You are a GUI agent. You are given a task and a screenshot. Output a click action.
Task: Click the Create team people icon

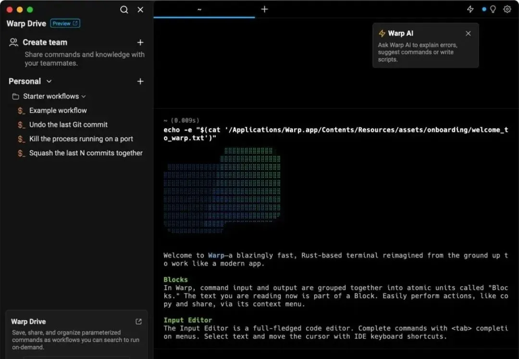pyautogui.click(x=13, y=42)
